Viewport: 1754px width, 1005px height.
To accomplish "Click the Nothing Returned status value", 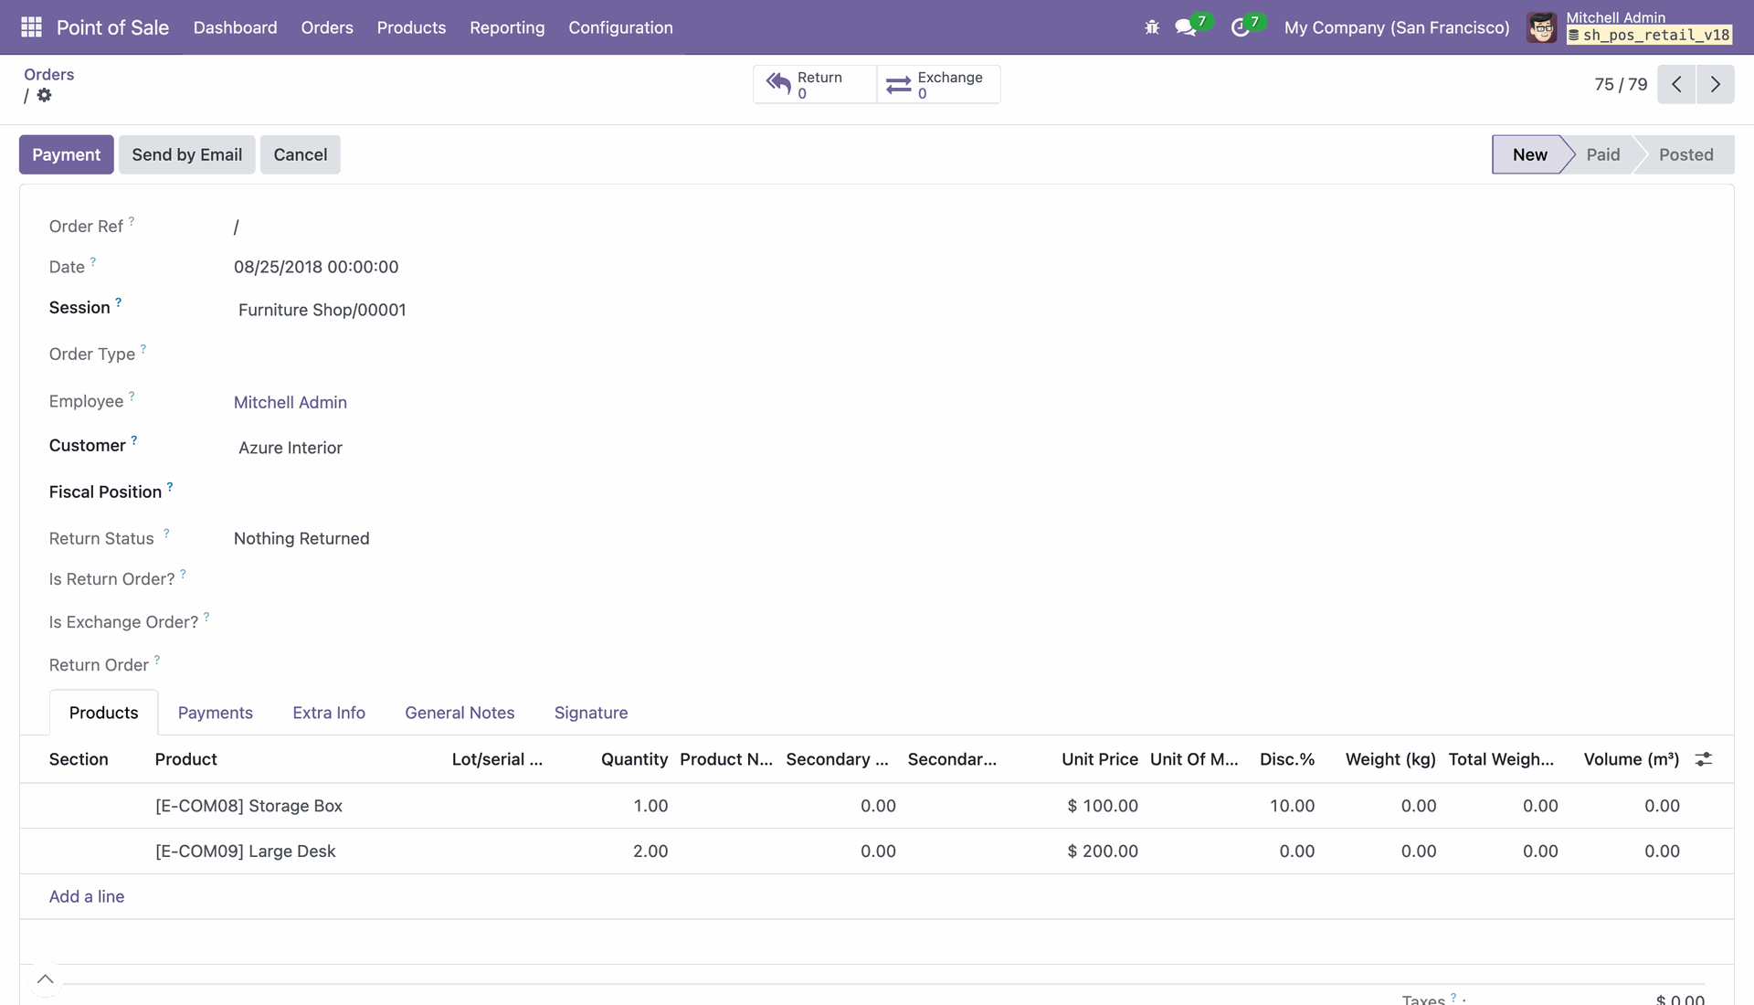I will click(301, 538).
